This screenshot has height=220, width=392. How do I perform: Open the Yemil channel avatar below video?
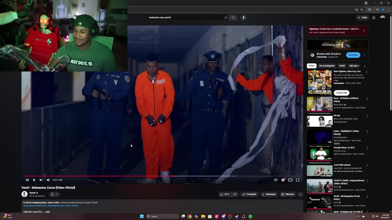(24, 194)
